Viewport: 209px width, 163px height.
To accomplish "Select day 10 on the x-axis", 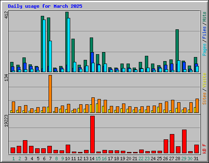I will pyautogui.click(x=67, y=159).
